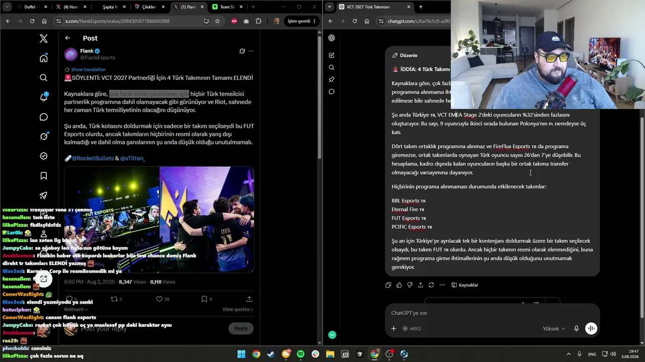Open Steam from the taskbar
Screen dimensions: 645x362
pyautogui.click(x=271, y=354)
